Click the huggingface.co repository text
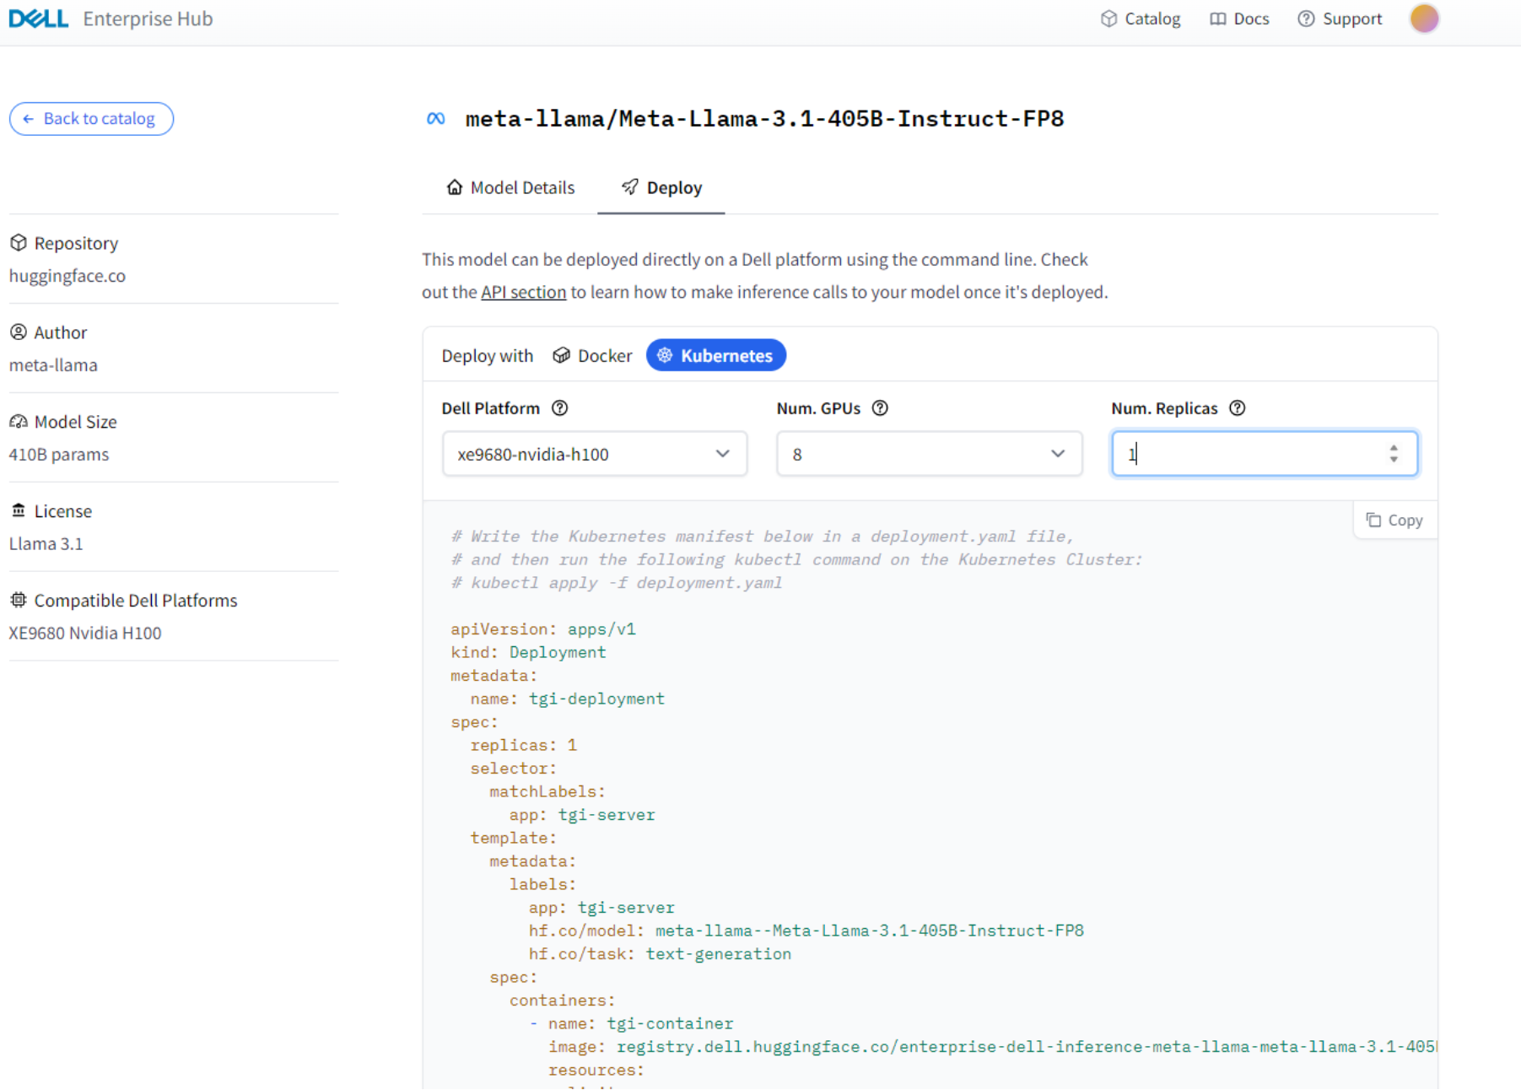 [x=67, y=276]
